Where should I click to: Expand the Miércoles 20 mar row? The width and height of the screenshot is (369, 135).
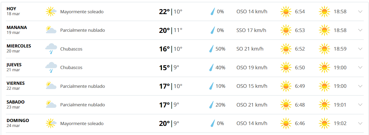(x=360, y=49)
